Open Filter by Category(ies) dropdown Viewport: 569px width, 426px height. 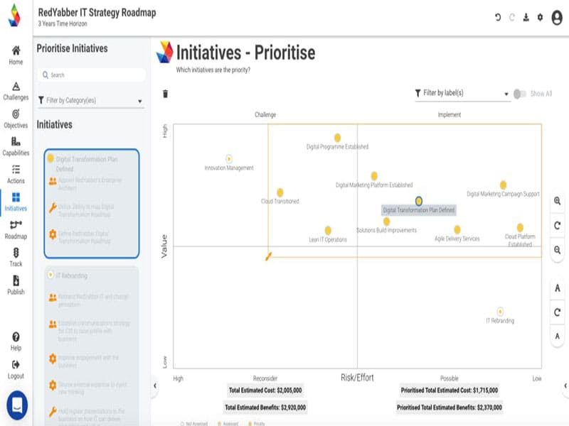(90, 101)
